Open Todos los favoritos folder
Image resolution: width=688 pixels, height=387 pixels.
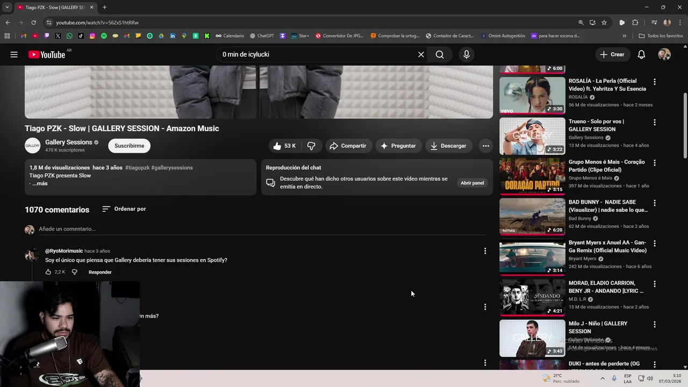(x=661, y=36)
